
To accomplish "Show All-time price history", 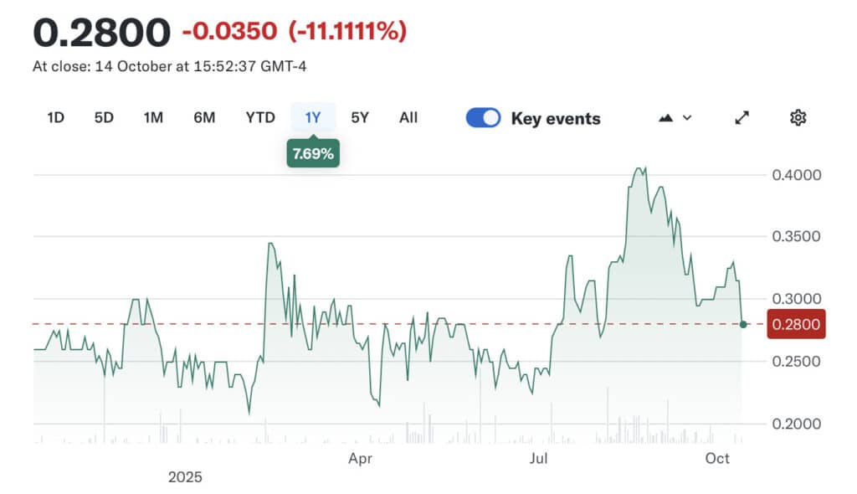I will [x=408, y=118].
